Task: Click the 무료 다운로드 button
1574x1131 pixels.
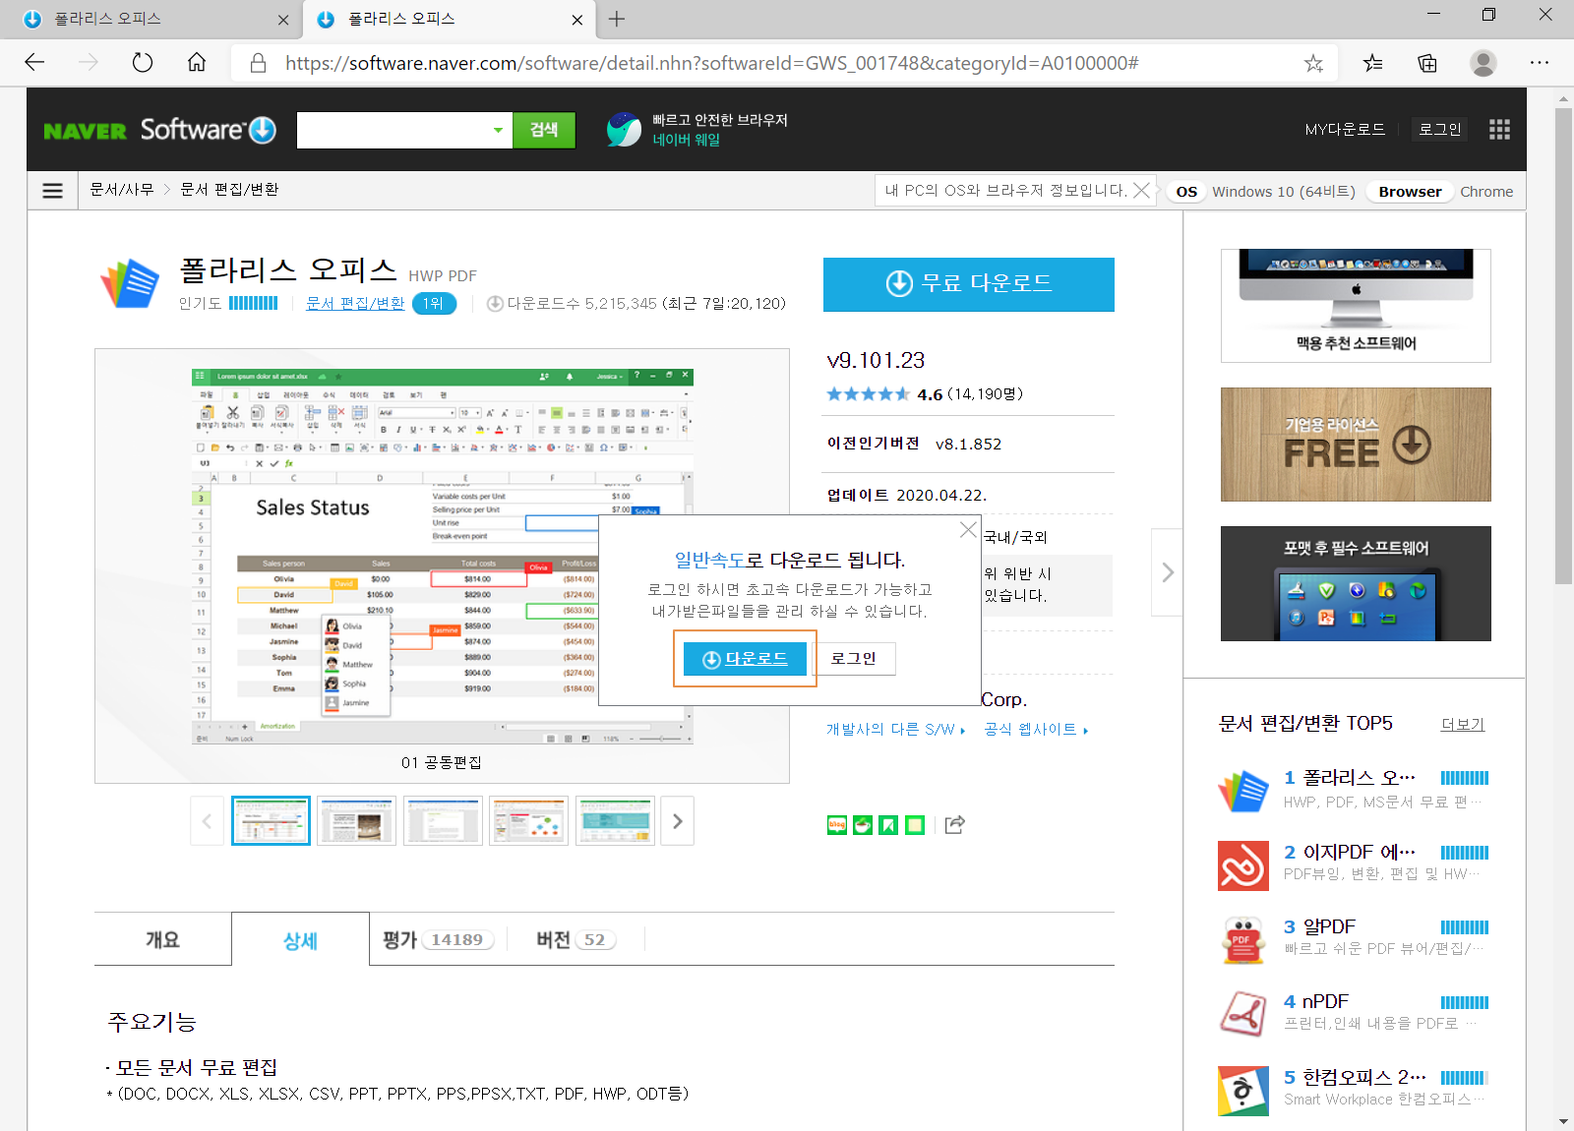Action: (969, 284)
